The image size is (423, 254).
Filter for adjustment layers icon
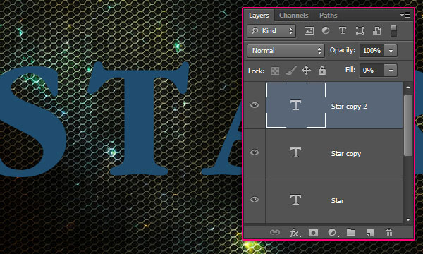[326, 30]
